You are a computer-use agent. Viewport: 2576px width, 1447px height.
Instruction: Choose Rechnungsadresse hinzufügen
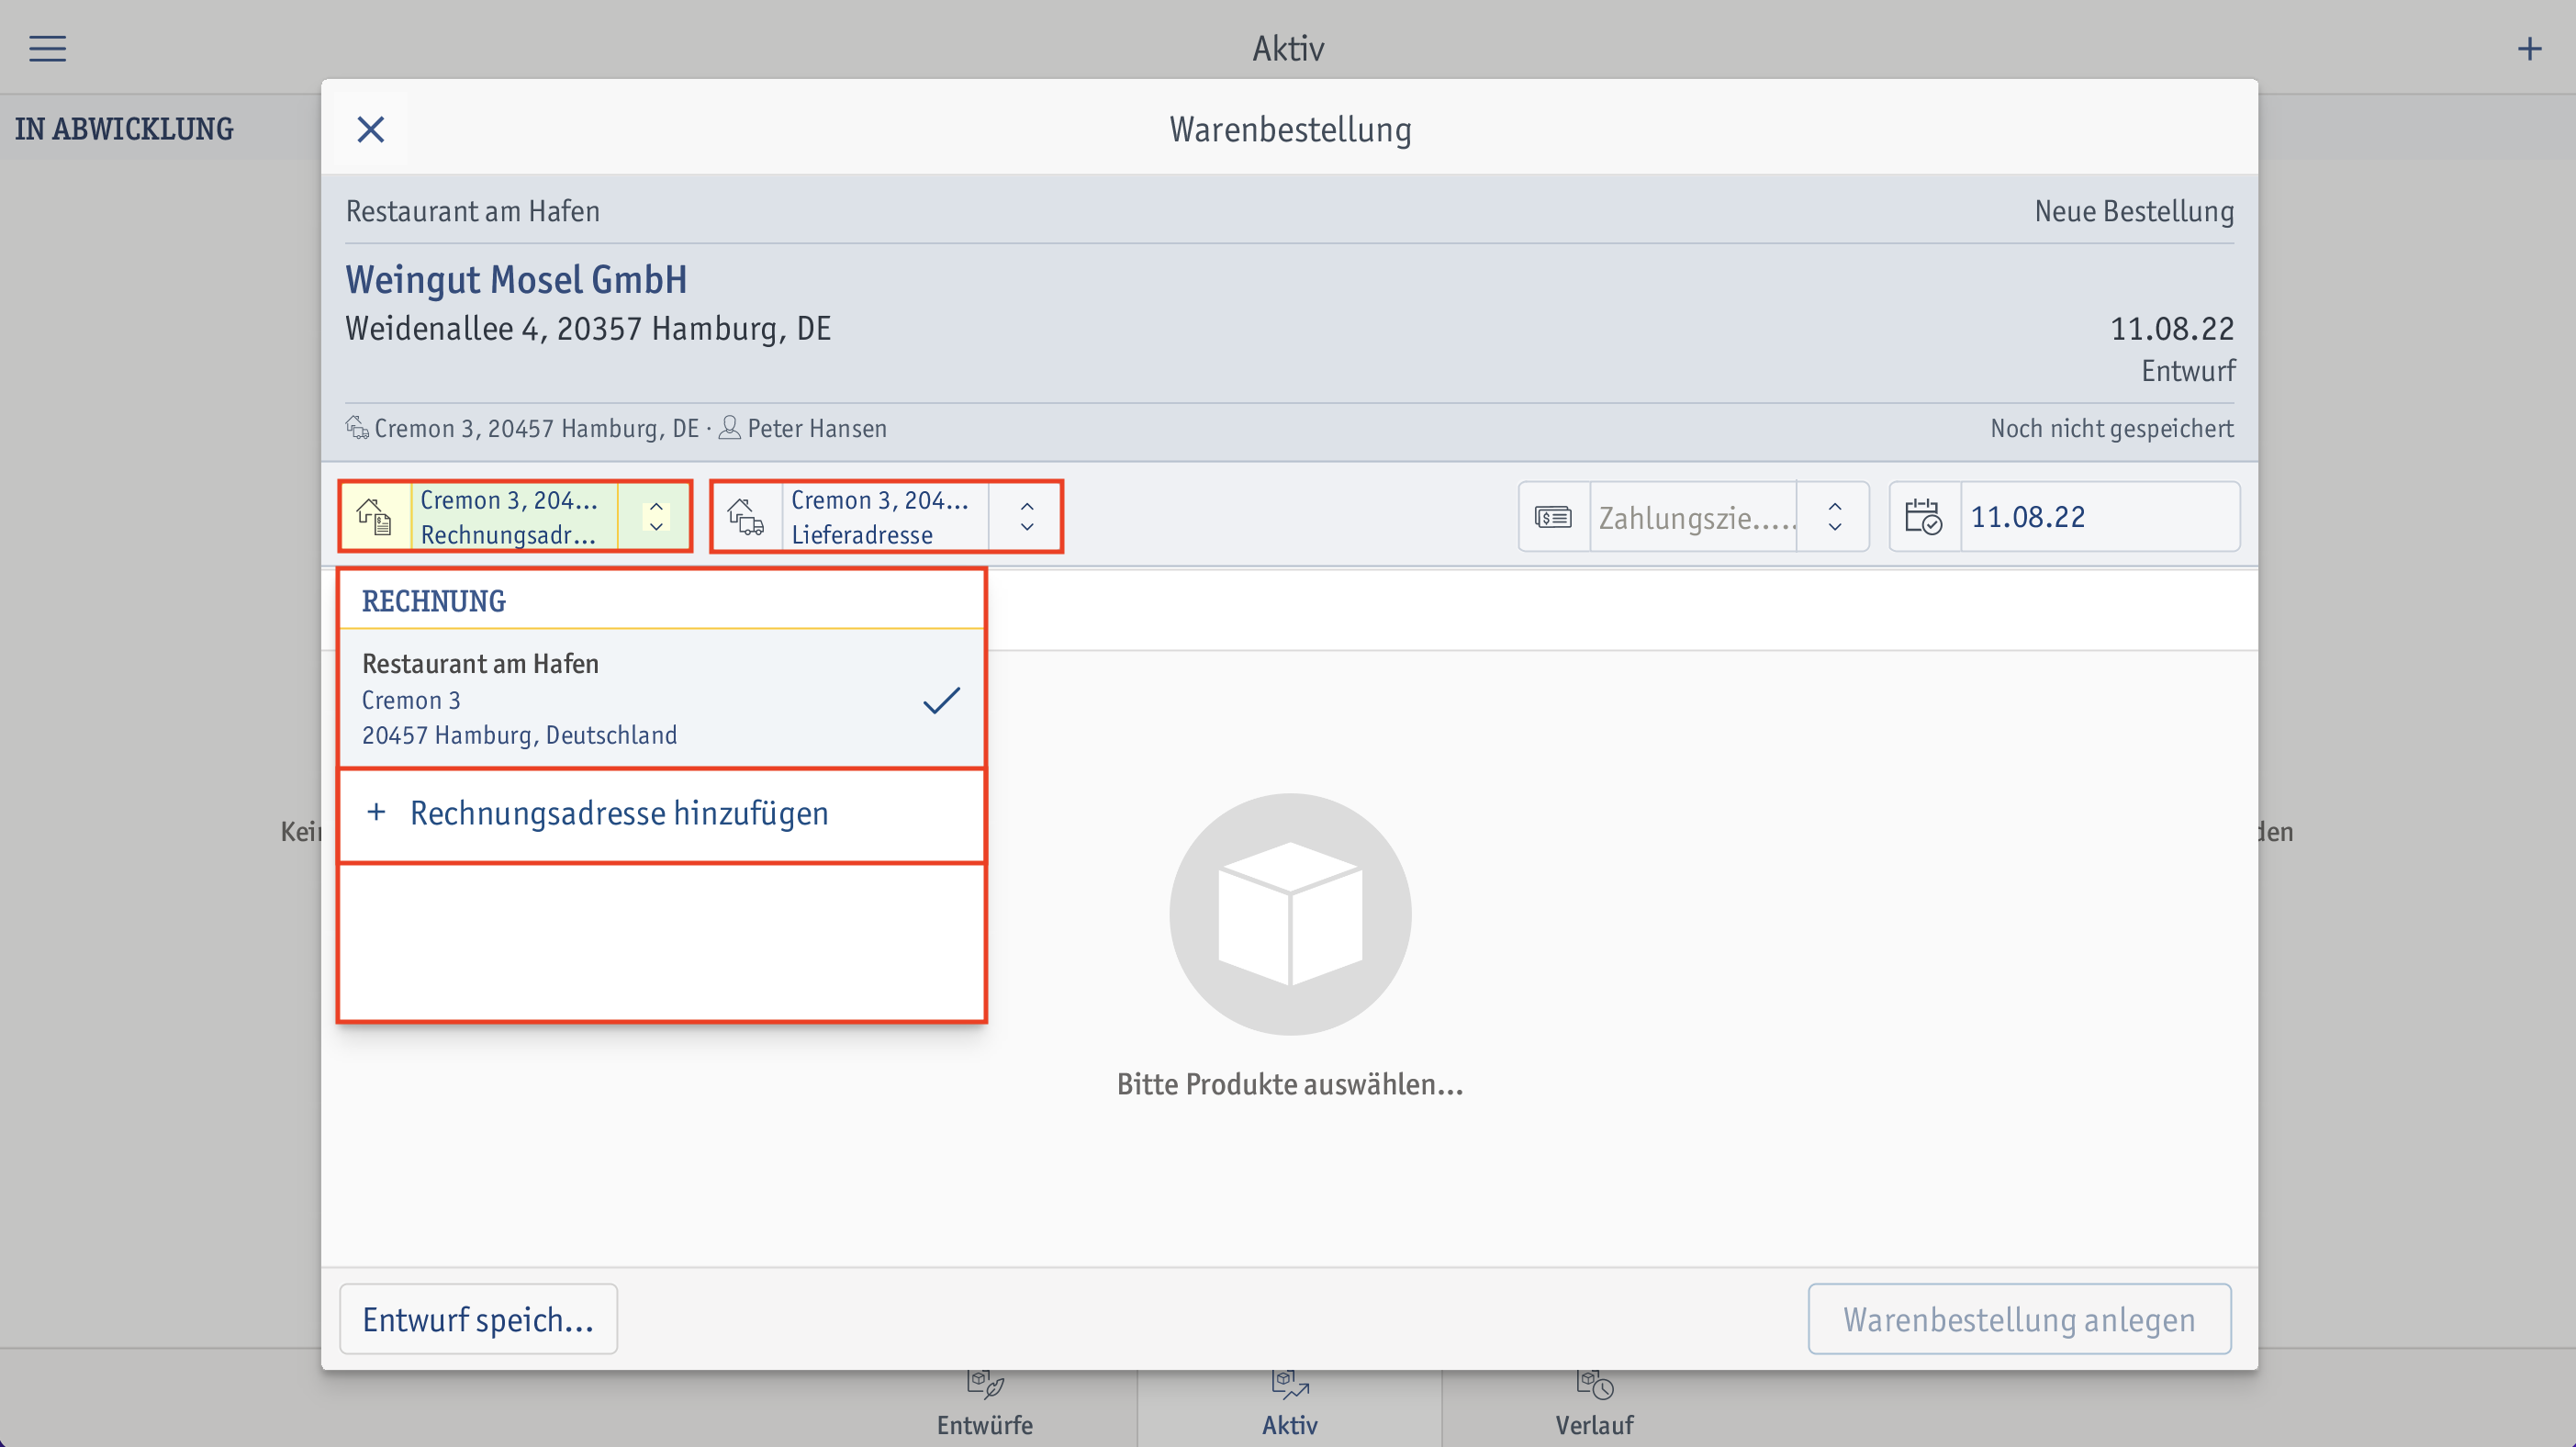(662, 814)
